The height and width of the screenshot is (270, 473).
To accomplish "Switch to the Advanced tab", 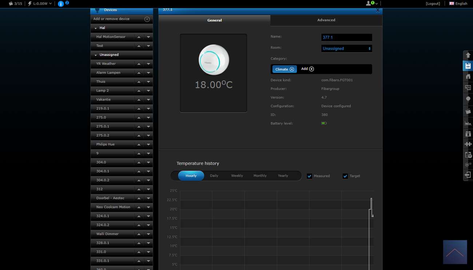I will tap(326, 20).
